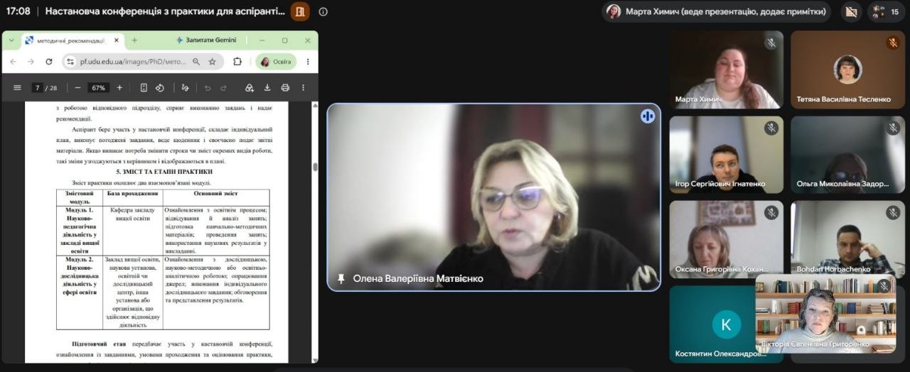Click presenter chip Марта Химич (веде презентацію)
Screen dimensions: 910x372
click(x=717, y=11)
